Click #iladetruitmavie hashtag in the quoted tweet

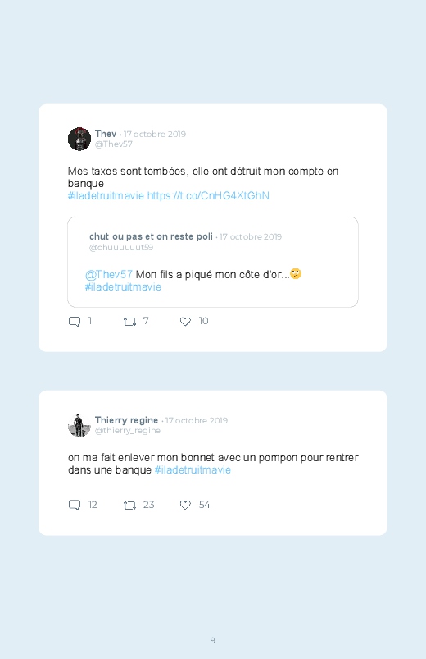[x=123, y=287]
